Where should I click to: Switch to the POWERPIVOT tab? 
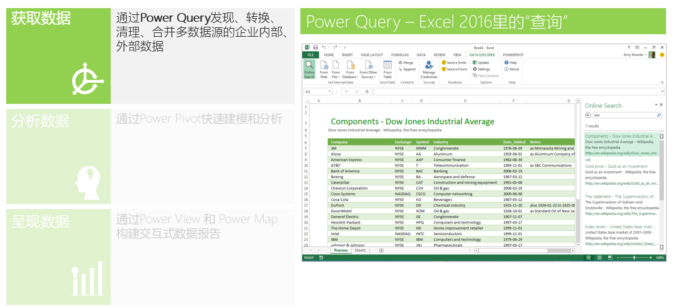coord(513,55)
